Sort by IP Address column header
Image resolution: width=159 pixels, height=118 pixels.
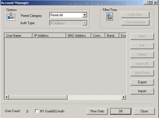[49, 35]
